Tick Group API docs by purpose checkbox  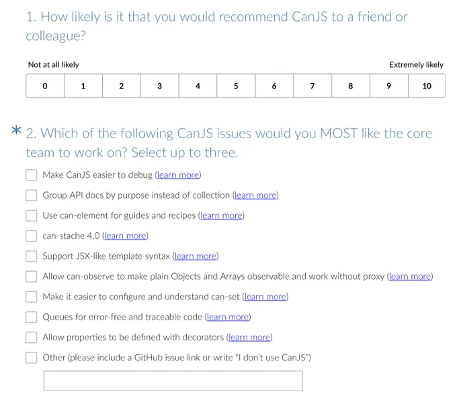tap(31, 195)
